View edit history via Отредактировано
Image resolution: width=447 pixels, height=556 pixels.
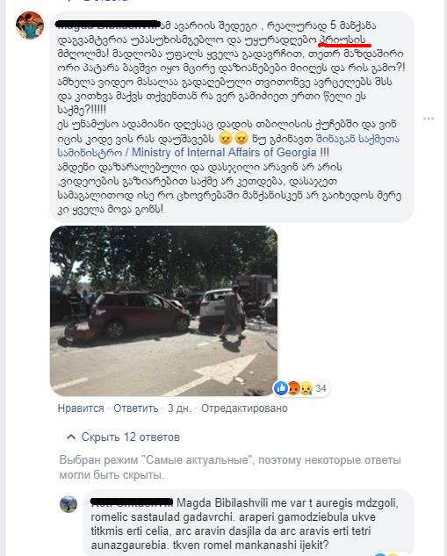(244, 408)
